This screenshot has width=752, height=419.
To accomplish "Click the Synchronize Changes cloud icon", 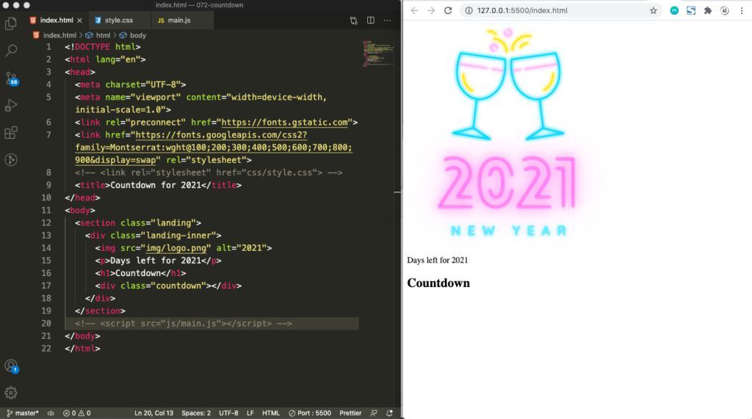I will (51, 413).
